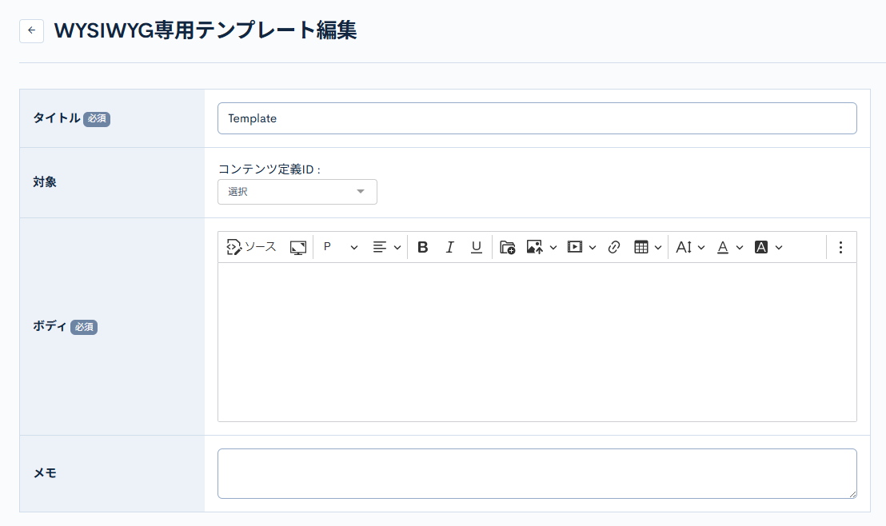Select the タイトル input containing Template
This screenshot has height=526, width=886.
tap(537, 118)
